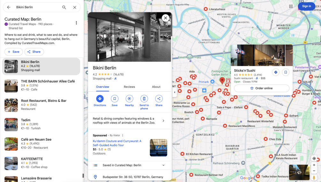Open the About tab
The height and width of the screenshot is (182, 321).
(x=156, y=87)
